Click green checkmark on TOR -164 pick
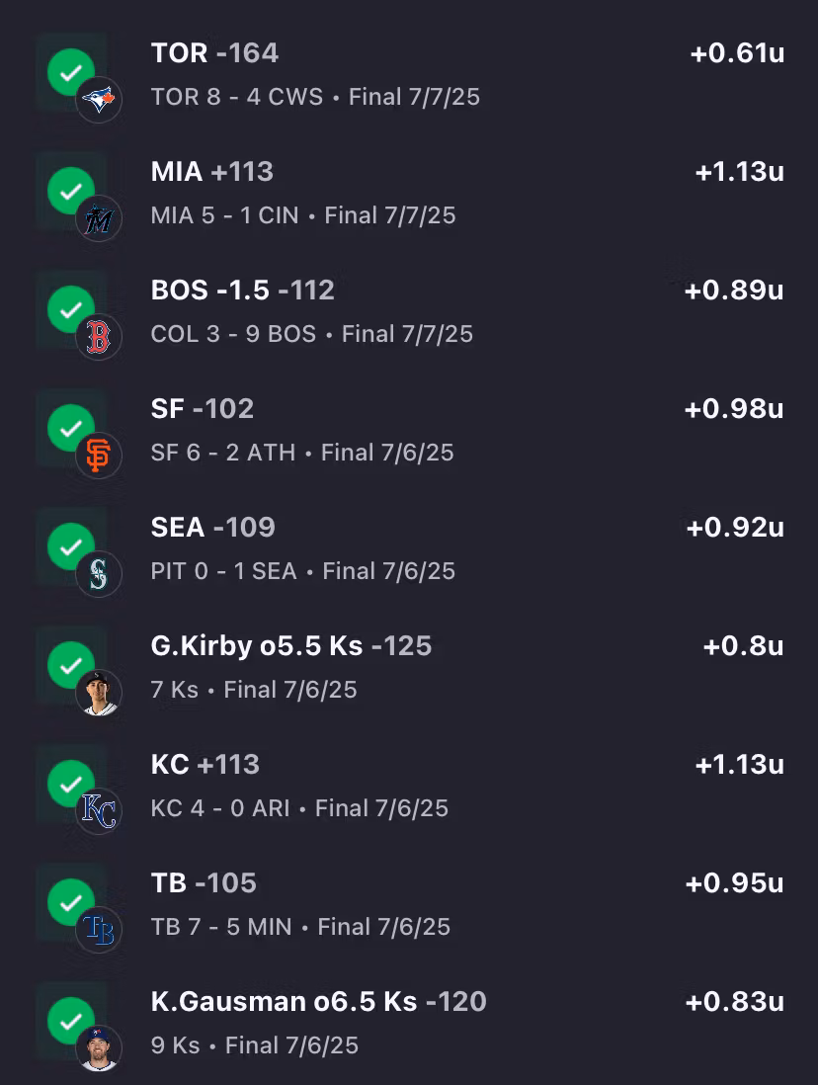The height and width of the screenshot is (1085, 818). [x=70, y=72]
